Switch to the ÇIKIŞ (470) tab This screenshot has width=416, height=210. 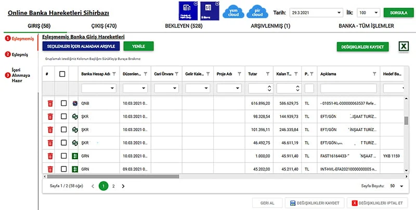[97, 25]
